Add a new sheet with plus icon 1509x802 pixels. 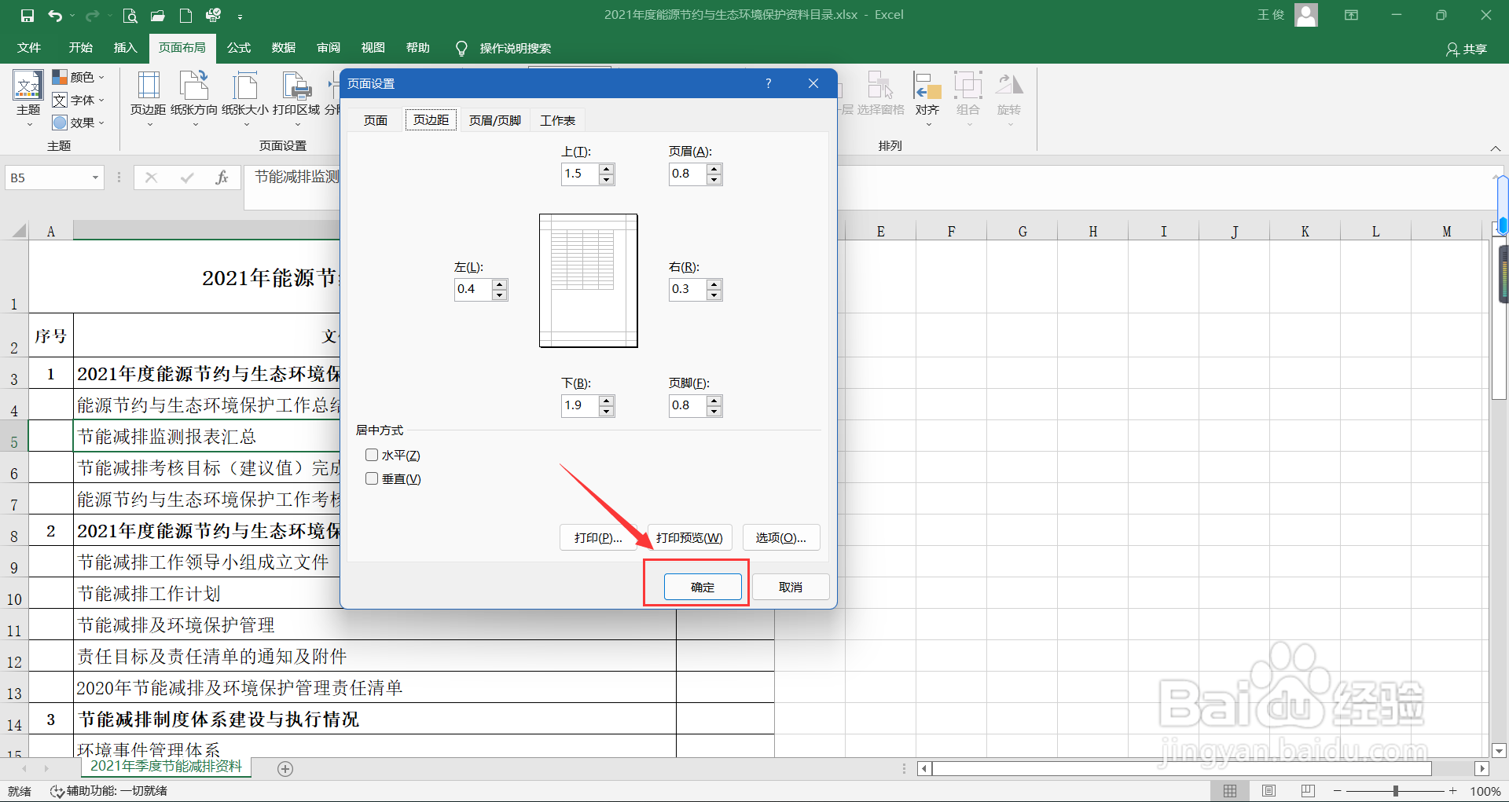285,769
